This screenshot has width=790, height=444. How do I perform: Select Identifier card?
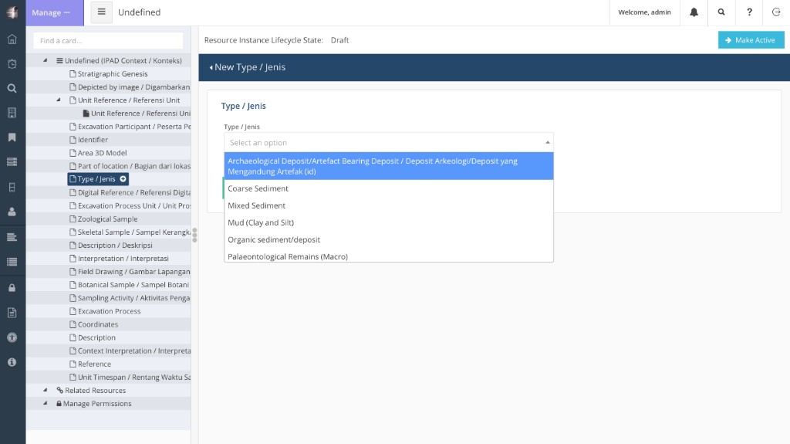click(89, 140)
